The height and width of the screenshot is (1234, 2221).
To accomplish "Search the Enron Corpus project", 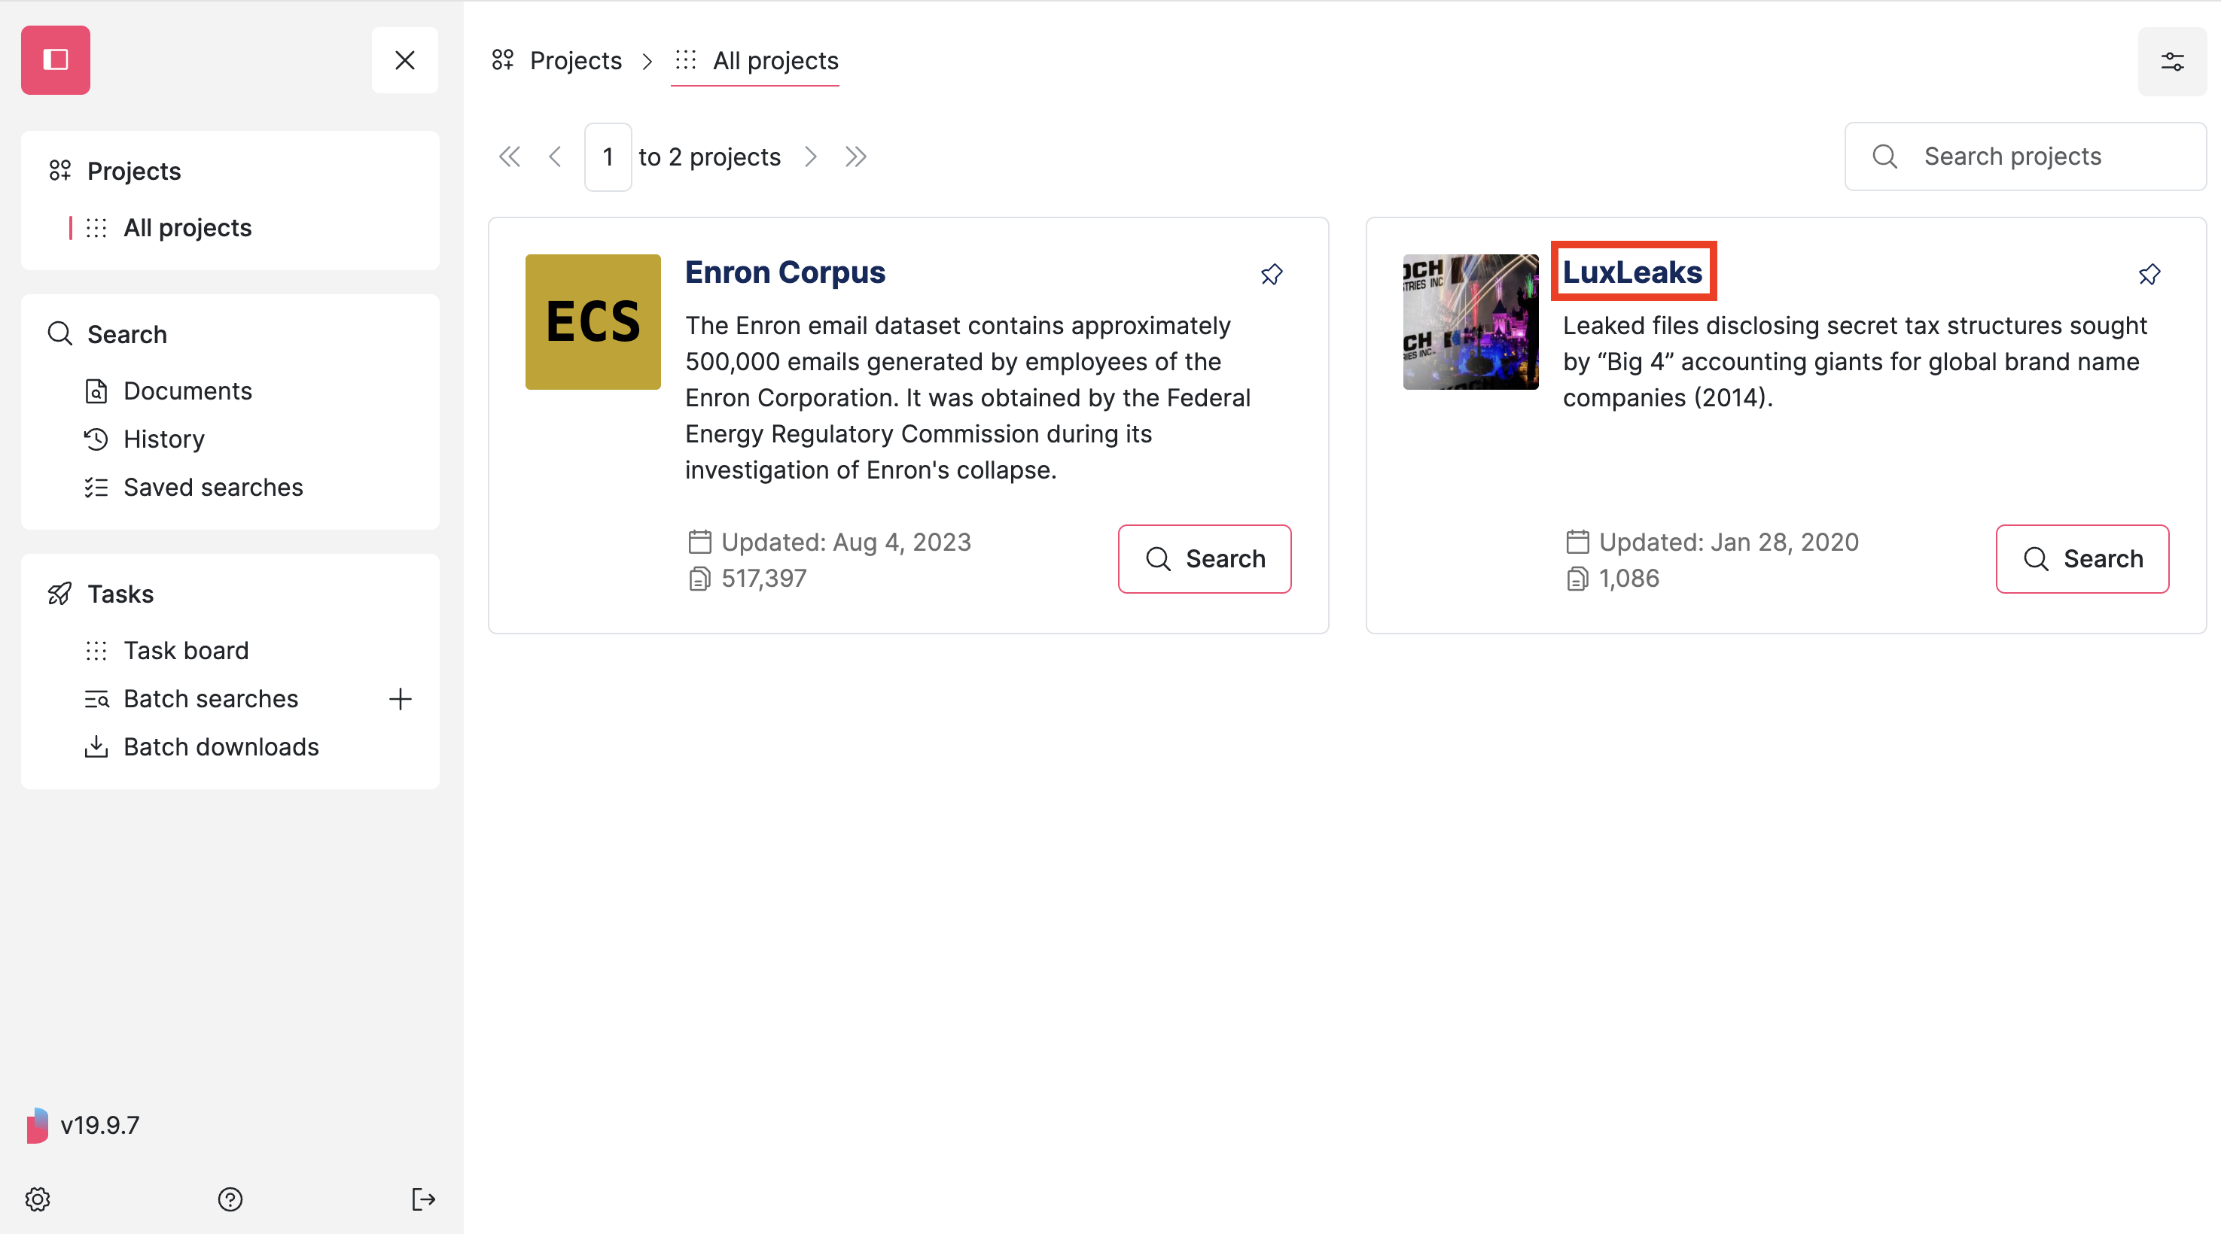I will (1205, 558).
